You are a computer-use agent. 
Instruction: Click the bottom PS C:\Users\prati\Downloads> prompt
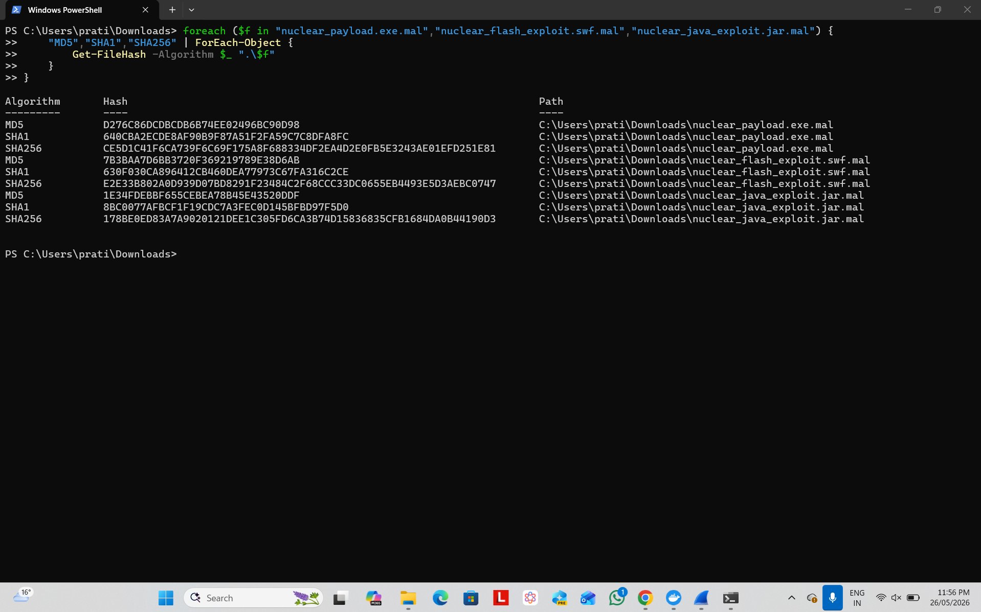[x=91, y=254]
